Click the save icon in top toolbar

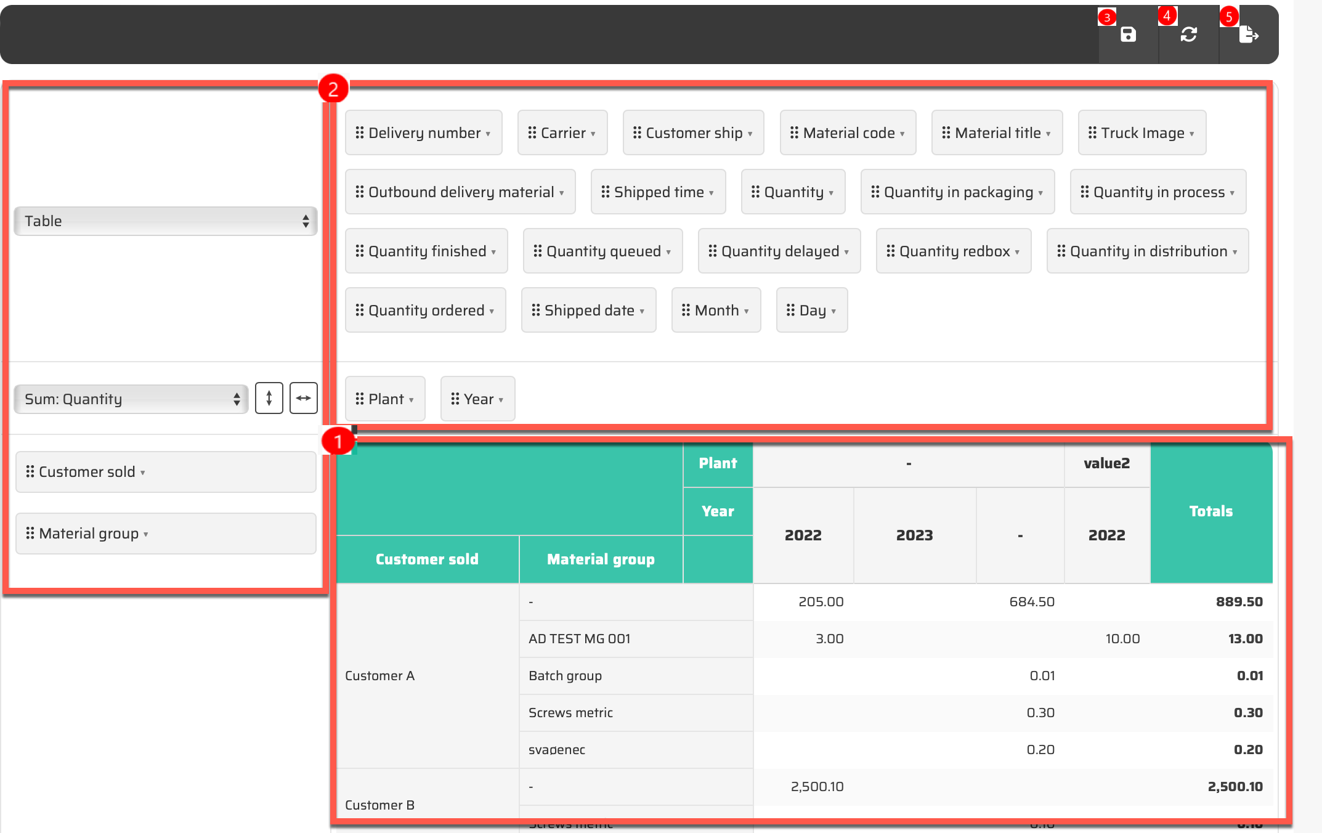(x=1128, y=35)
